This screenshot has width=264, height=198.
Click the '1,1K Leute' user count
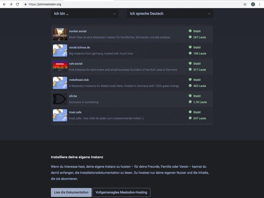click(x=200, y=102)
